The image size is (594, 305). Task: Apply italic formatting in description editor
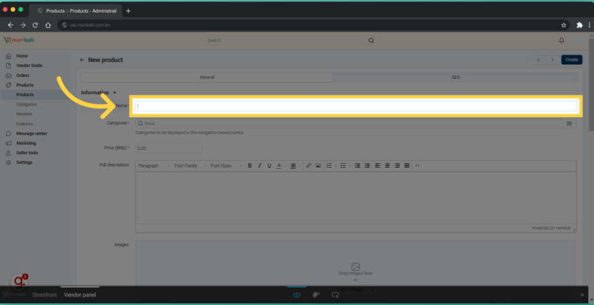(259, 166)
